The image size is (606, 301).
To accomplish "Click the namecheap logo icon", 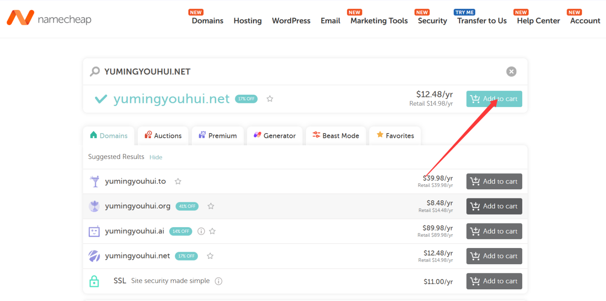I will click(20, 18).
